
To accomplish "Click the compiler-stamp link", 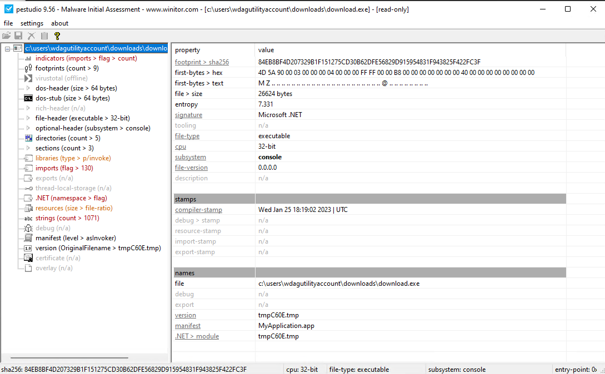I will (x=198, y=210).
